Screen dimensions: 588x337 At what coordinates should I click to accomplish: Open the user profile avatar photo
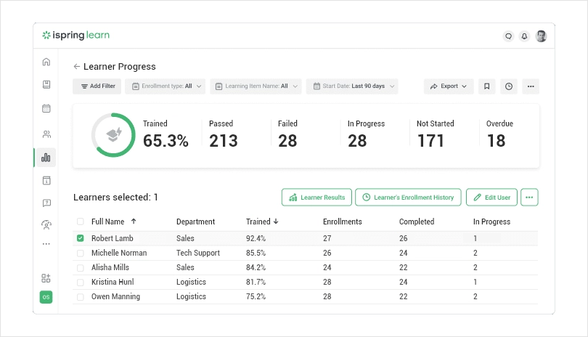coord(541,36)
